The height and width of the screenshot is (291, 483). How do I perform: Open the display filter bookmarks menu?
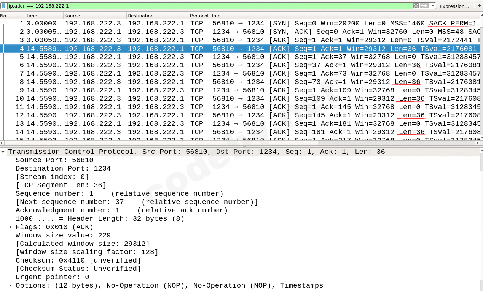pos(4,6)
